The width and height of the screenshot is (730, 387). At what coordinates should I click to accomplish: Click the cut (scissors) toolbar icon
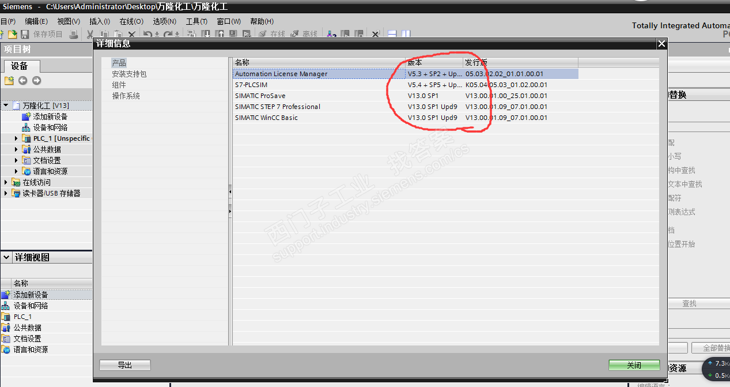pyautogui.click(x=90, y=35)
